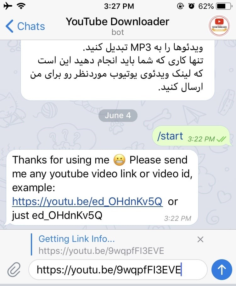Tap the blue send arrow button
Screen dimensions: 236x286
[222, 269]
